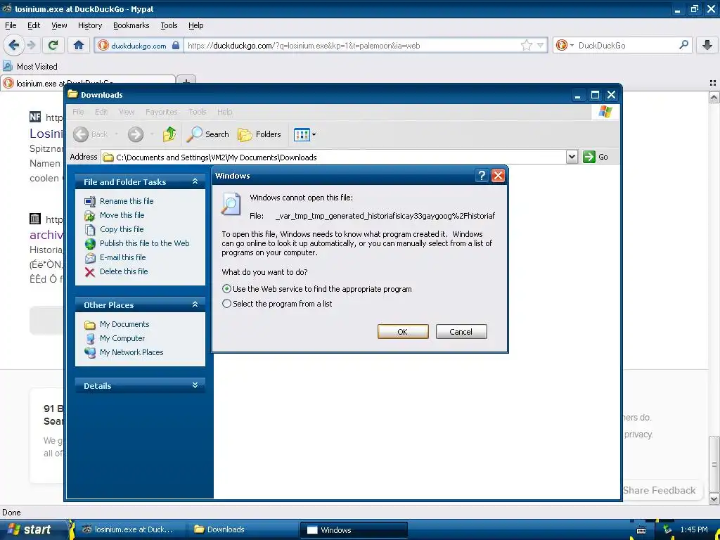Click the browser Forward arrow button
This screenshot has width=720, height=540.
31,45
